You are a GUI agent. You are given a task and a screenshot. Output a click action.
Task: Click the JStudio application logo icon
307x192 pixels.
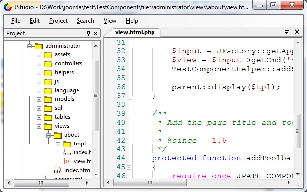click(8, 7)
